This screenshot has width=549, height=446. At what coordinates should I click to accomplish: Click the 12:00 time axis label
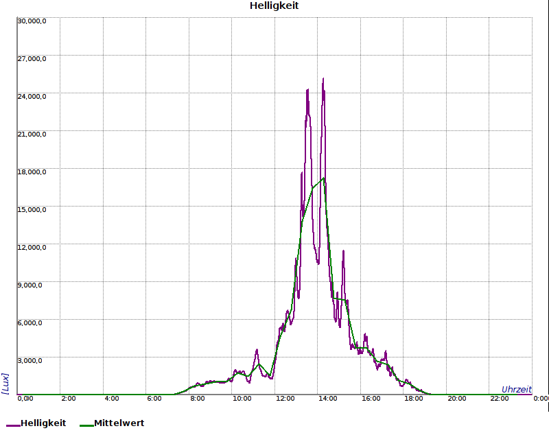(x=285, y=399)
